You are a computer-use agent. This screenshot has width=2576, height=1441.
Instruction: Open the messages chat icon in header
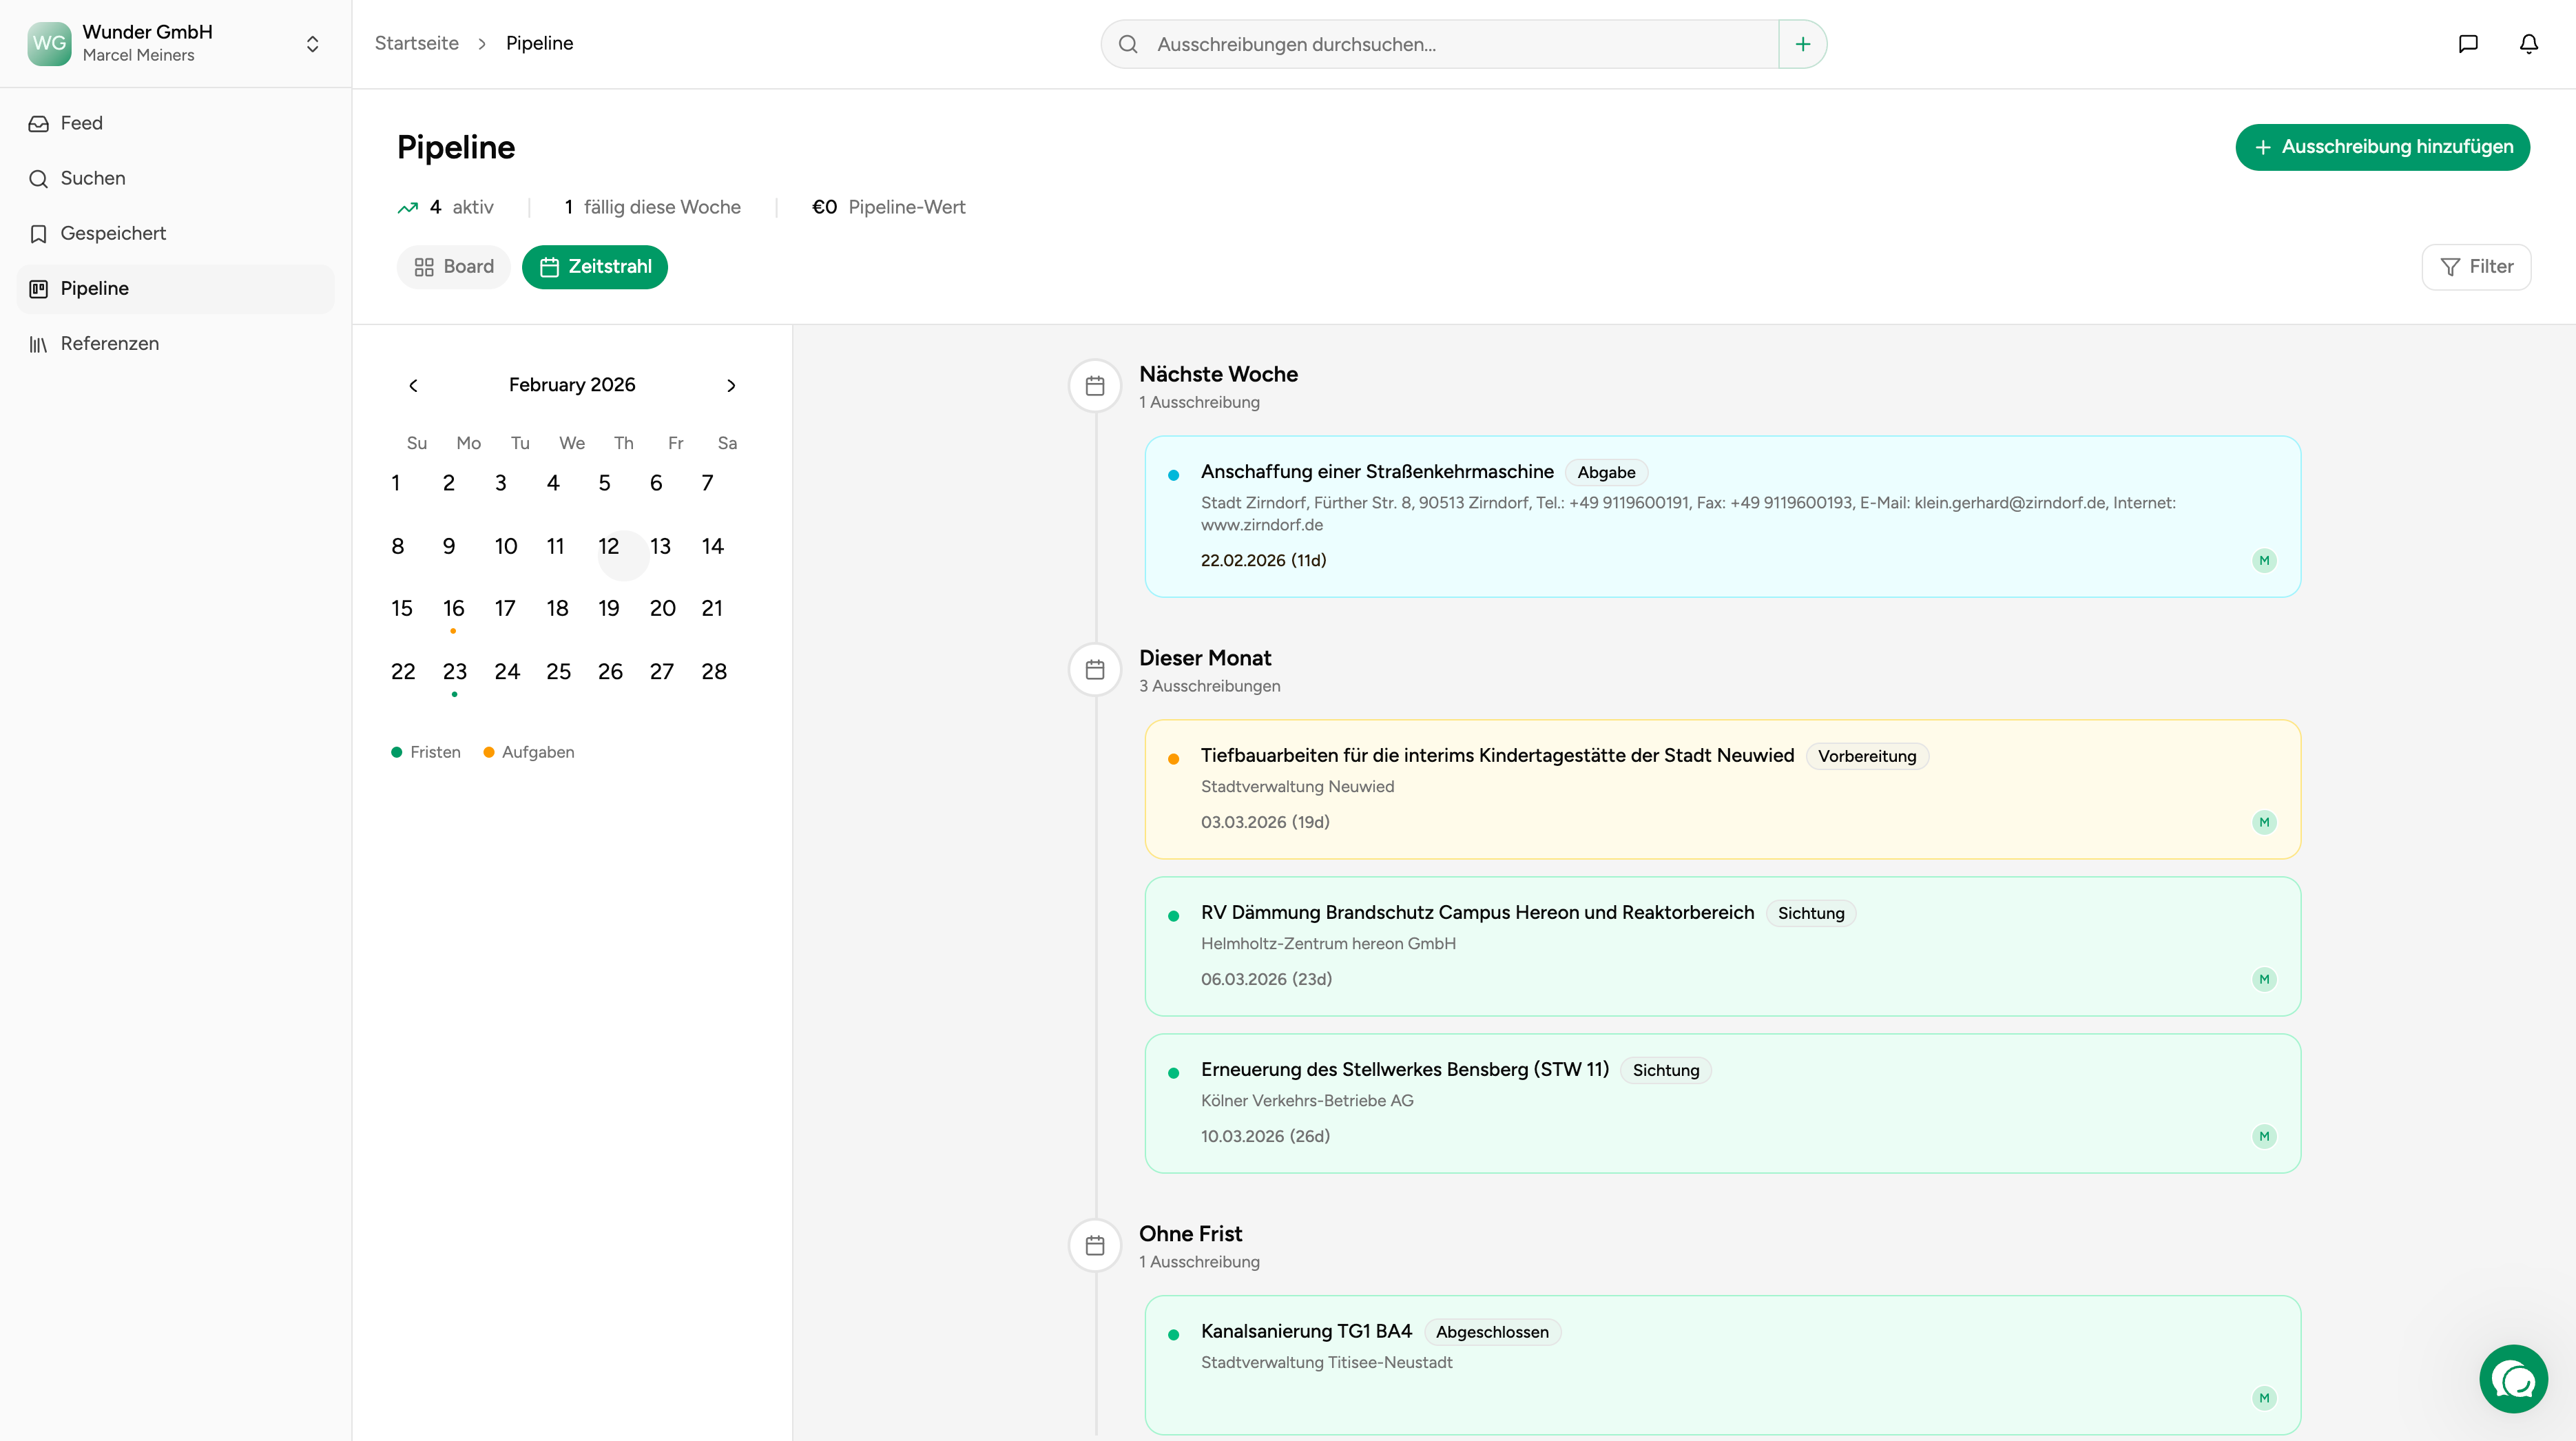click(2467, 44)
